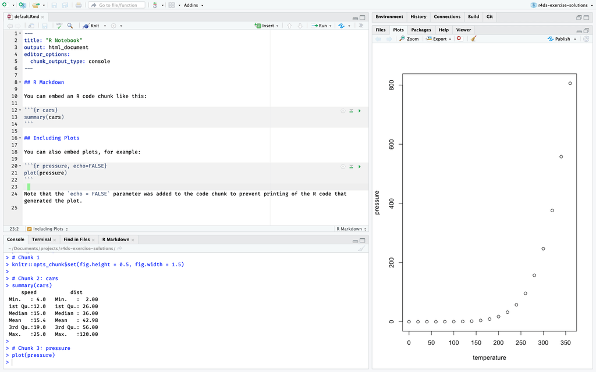Switch to Find in Files tab
This screenshot has width=596, height=372.
76,239
